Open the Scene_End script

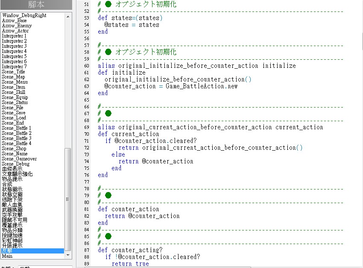pos(13,122)
